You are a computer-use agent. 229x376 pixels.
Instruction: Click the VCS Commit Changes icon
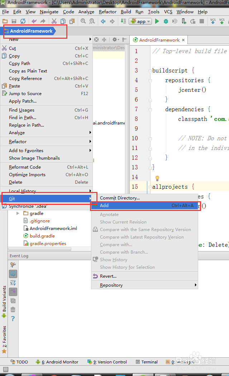tap(222, 21)
